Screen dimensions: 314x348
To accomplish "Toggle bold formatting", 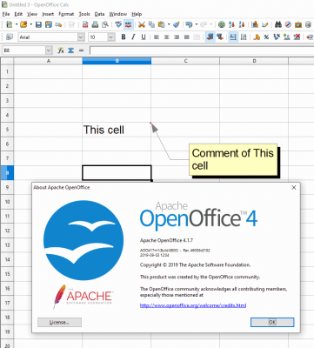I will tap(124, 37).
